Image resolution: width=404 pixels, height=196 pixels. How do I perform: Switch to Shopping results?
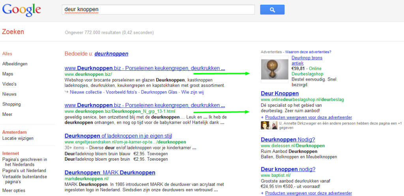point(11,104)
